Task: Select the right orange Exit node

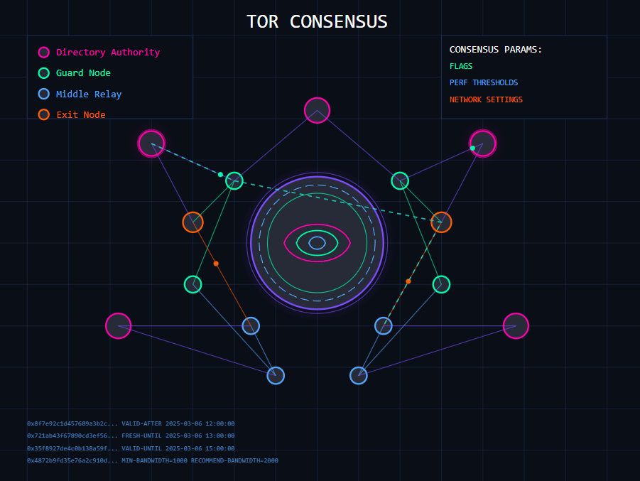Action: (x=441, y=222)
